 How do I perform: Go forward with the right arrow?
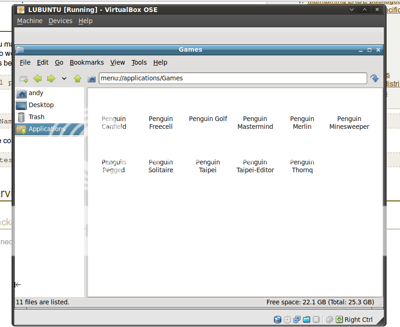point(51,79)
